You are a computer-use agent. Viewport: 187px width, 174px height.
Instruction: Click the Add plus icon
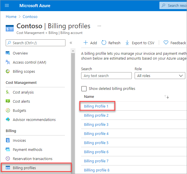[x=86, y=43]
